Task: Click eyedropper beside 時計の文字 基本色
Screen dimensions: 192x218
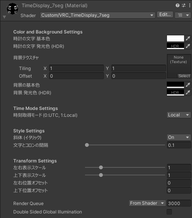Action: coord(188,38)
